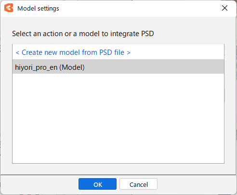The image size is (237, 195).
Task: Click the (Model) label beside hiyori_pro_en
Action: [72, 67]
